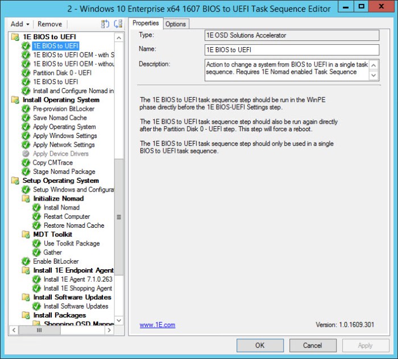Minimize the Task Sequence Editor window
This screenshot has width=398, height=359.
[346, 7]
